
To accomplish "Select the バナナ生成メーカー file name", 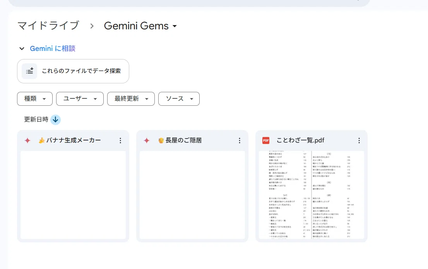I will point(70,140).
